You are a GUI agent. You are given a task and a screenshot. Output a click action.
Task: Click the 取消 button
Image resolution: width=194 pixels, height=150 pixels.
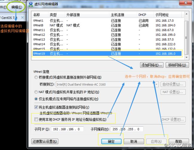pyautogui.click(x=134, y=141)
